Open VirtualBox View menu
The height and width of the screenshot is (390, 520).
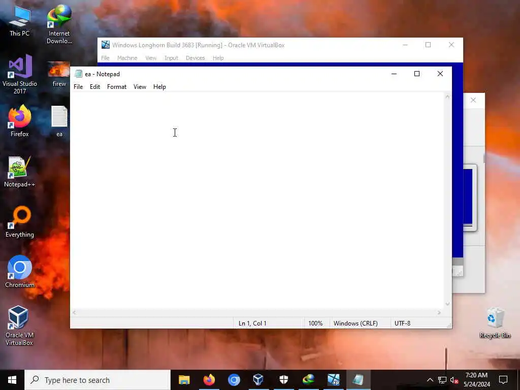coord(151,58)
